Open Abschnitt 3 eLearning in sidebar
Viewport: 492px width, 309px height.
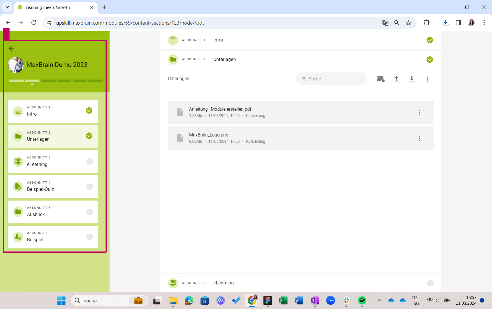click(x=53, y=161)
